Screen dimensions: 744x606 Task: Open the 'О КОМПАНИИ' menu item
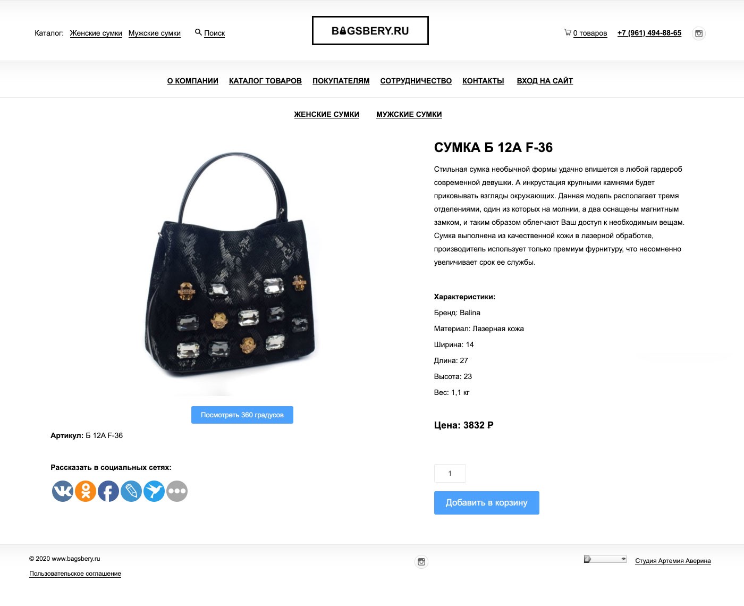pos(193,81)
